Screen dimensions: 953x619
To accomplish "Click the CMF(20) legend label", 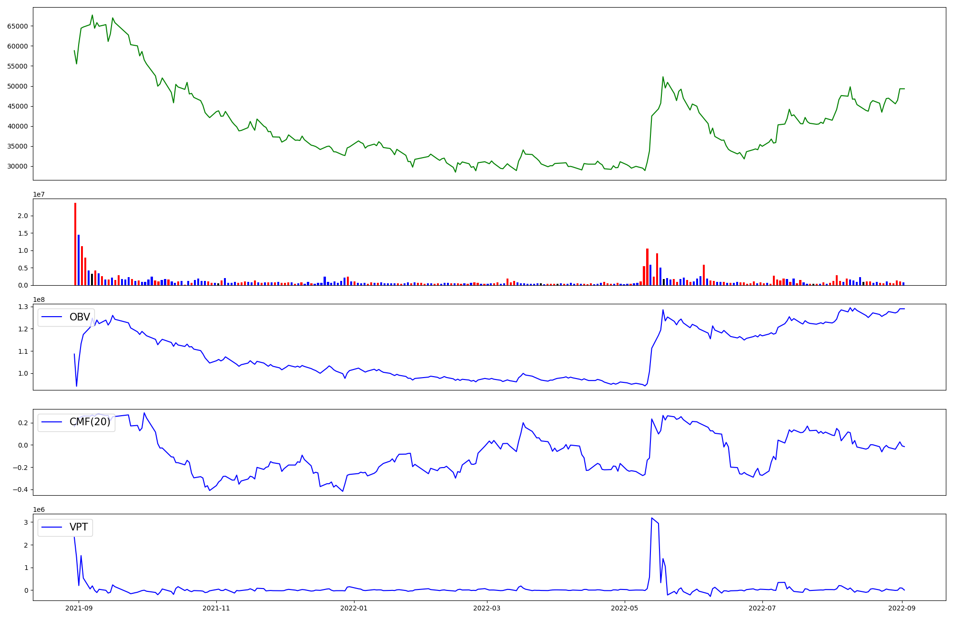I will 90,422.
